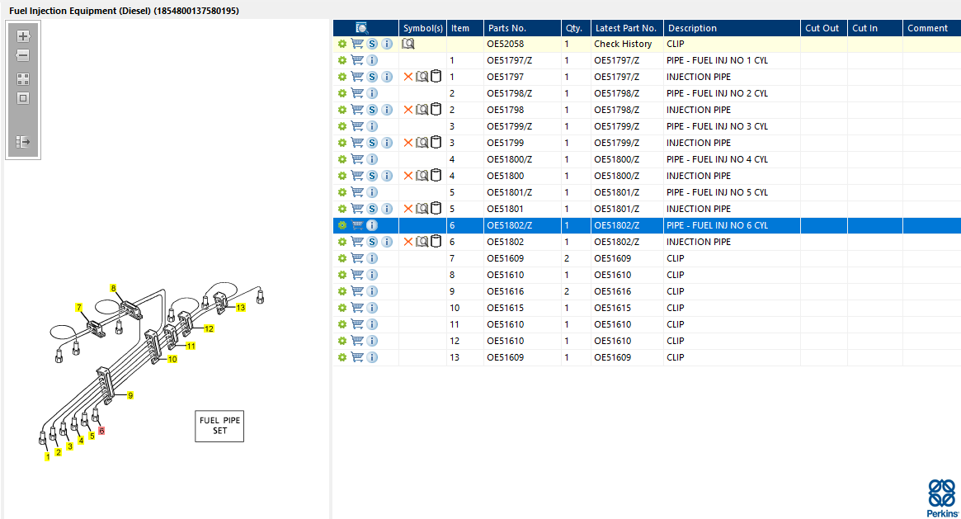Zoom in on the parts diagram

[23, 36]
